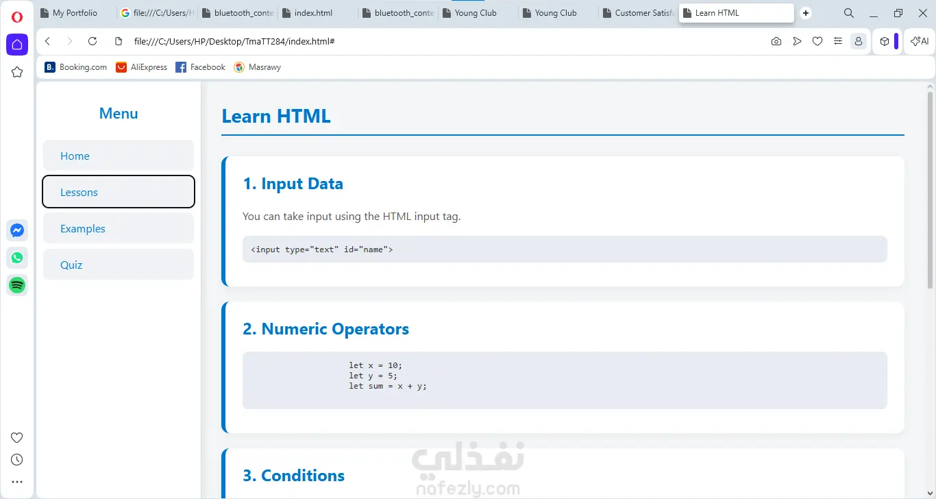Open Easy Setup sliders icon
Screen dimensions: 936x499
click(838, 41)
